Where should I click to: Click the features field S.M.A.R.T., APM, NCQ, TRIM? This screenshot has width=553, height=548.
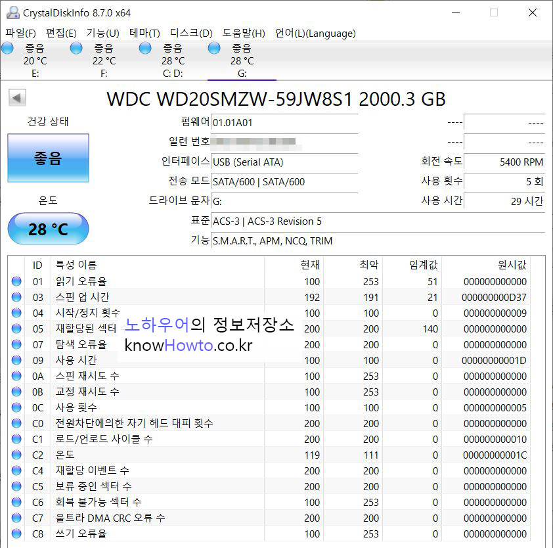coord(378,240)
